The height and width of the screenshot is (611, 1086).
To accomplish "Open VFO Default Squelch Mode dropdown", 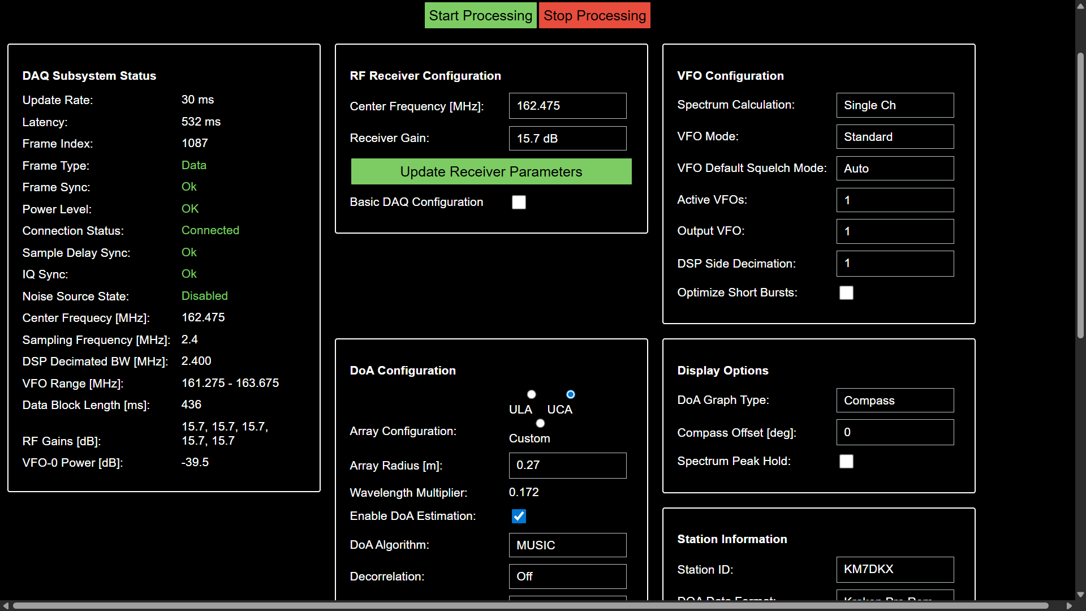I will coord(895,169).
